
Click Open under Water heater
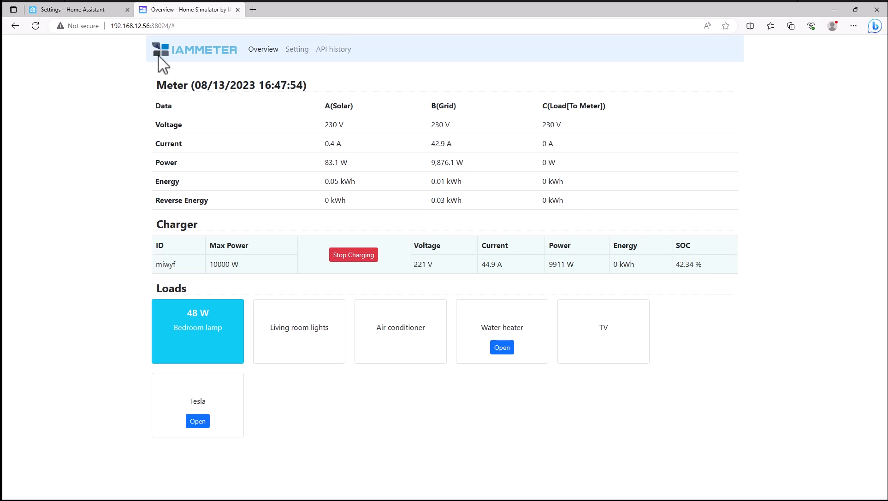coord(502,348)
